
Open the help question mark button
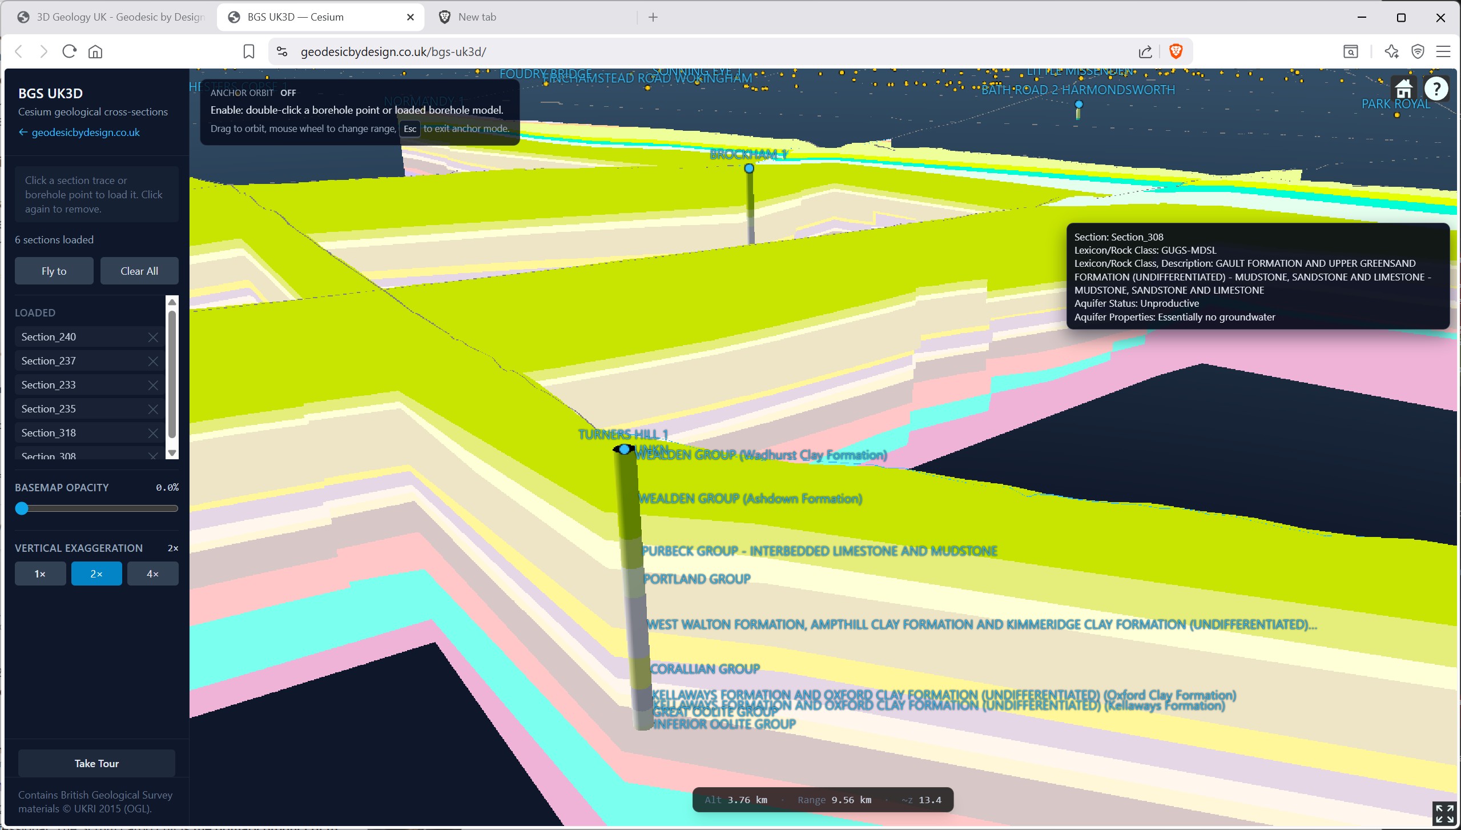click(1436, 89)
